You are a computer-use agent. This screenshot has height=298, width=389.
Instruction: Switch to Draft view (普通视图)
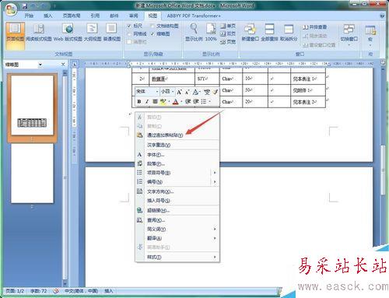tap(112, 33)
